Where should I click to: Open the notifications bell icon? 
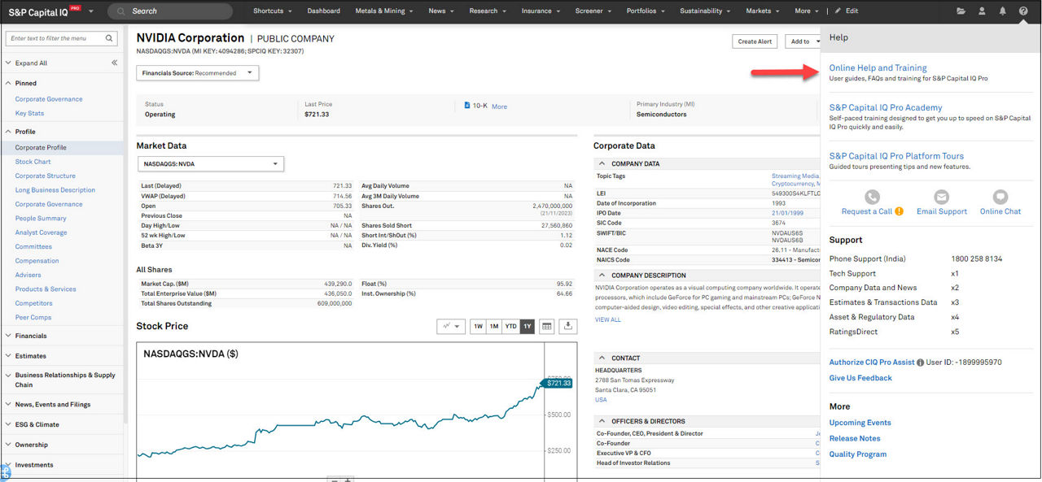[x=1002, y=11]
